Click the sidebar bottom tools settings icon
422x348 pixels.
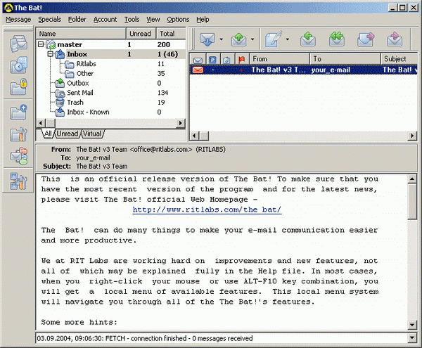[18, 181]
